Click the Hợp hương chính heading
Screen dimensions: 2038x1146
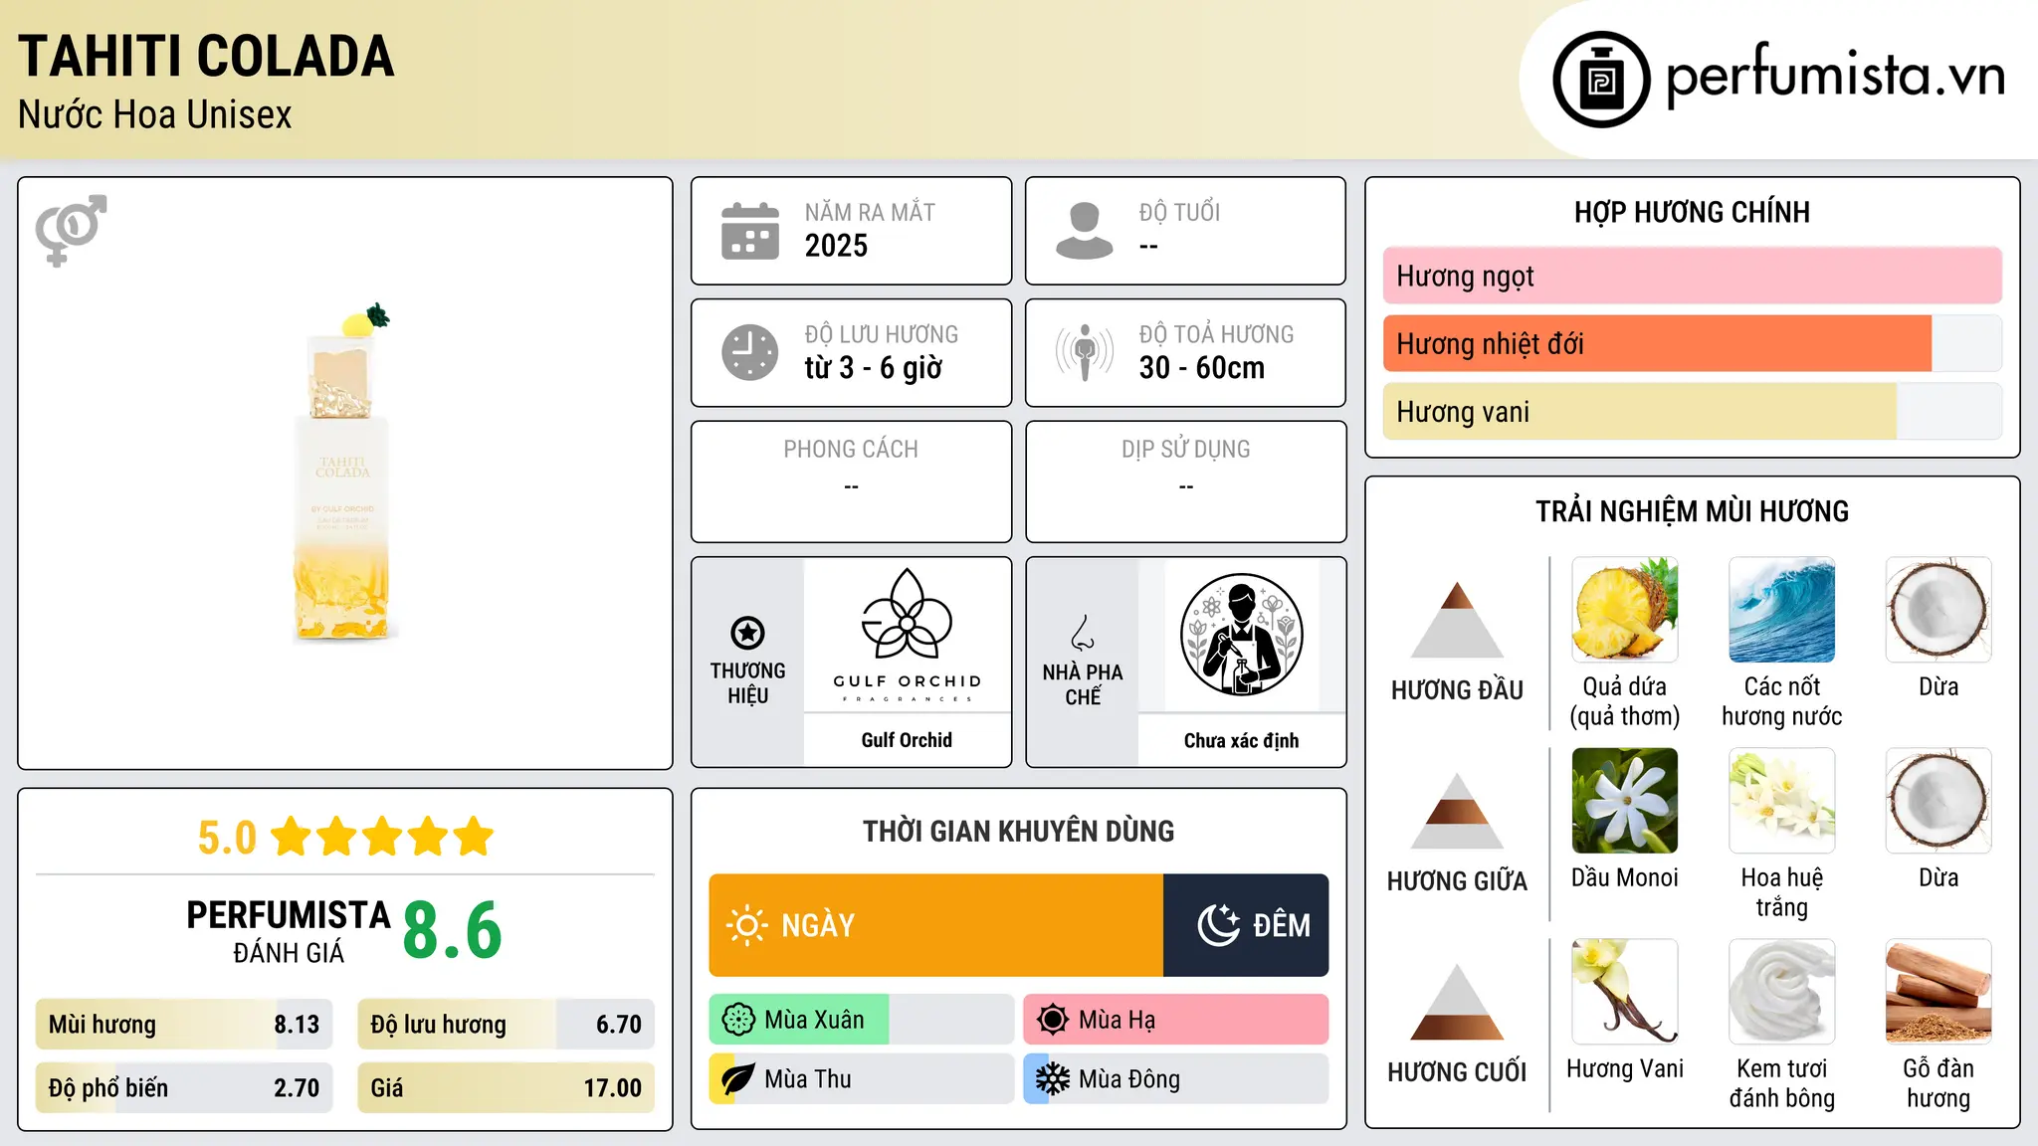[1692, 212]
